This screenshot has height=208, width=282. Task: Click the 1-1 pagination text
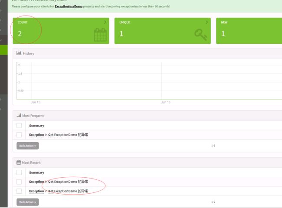(x=213, y=146)
